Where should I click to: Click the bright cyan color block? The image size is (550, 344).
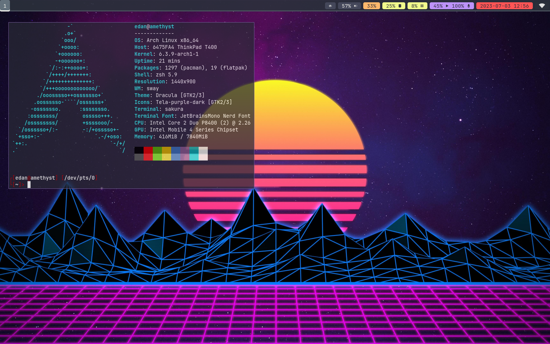pos(194,157)
